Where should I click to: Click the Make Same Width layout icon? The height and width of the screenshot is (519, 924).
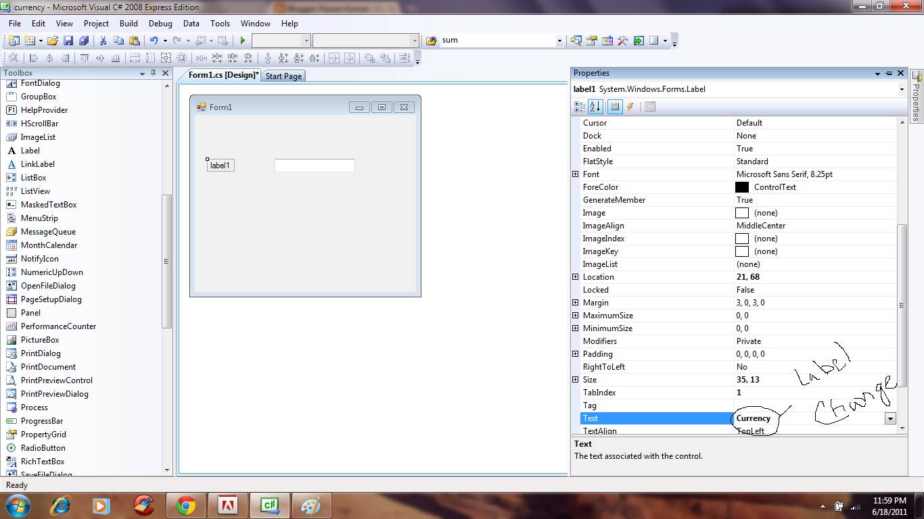coord(135,58)
